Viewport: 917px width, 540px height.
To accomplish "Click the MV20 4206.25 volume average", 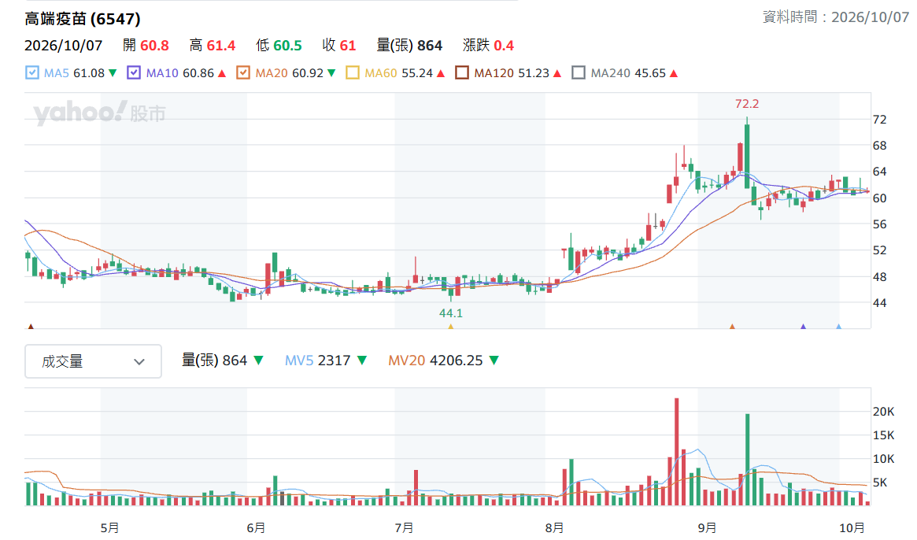I will pyautogui.click(x=436, y=361).
